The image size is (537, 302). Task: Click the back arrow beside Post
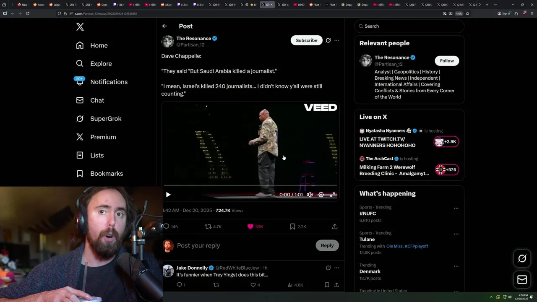point(164,26)
